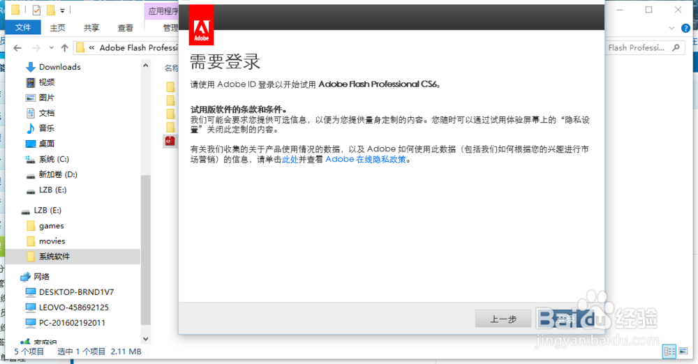This screenshot has width=698, height=364.
Task: Open 音乐 in the navigation pane
Action: point(46,128)
